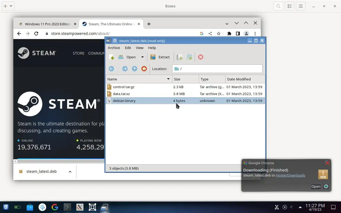Click the scissors clipboard tray icon
This screenshot has height=213, width=341.
click(x=277, y=207)
